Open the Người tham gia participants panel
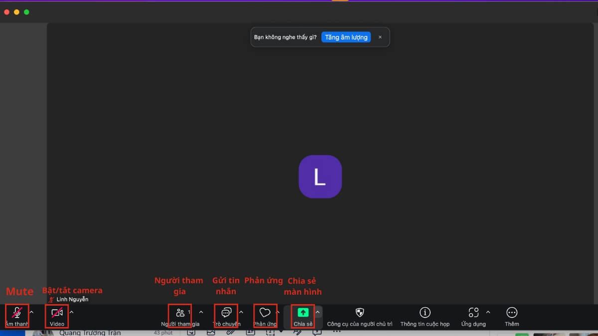 [180, 313]
